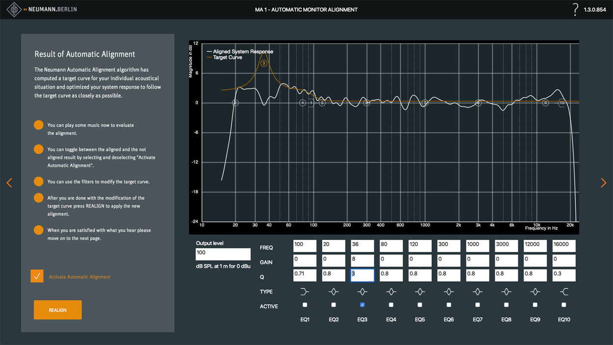Open the help question mark icon
This screenshot has width=613, height=345.
point(575,9)
